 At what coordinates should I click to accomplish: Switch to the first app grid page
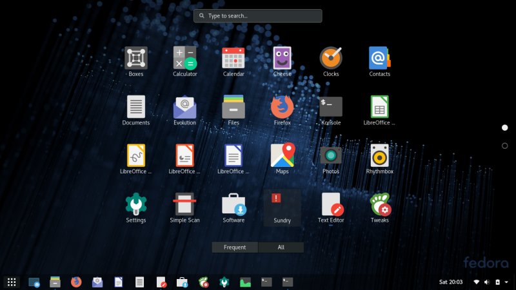coord(504,128)
